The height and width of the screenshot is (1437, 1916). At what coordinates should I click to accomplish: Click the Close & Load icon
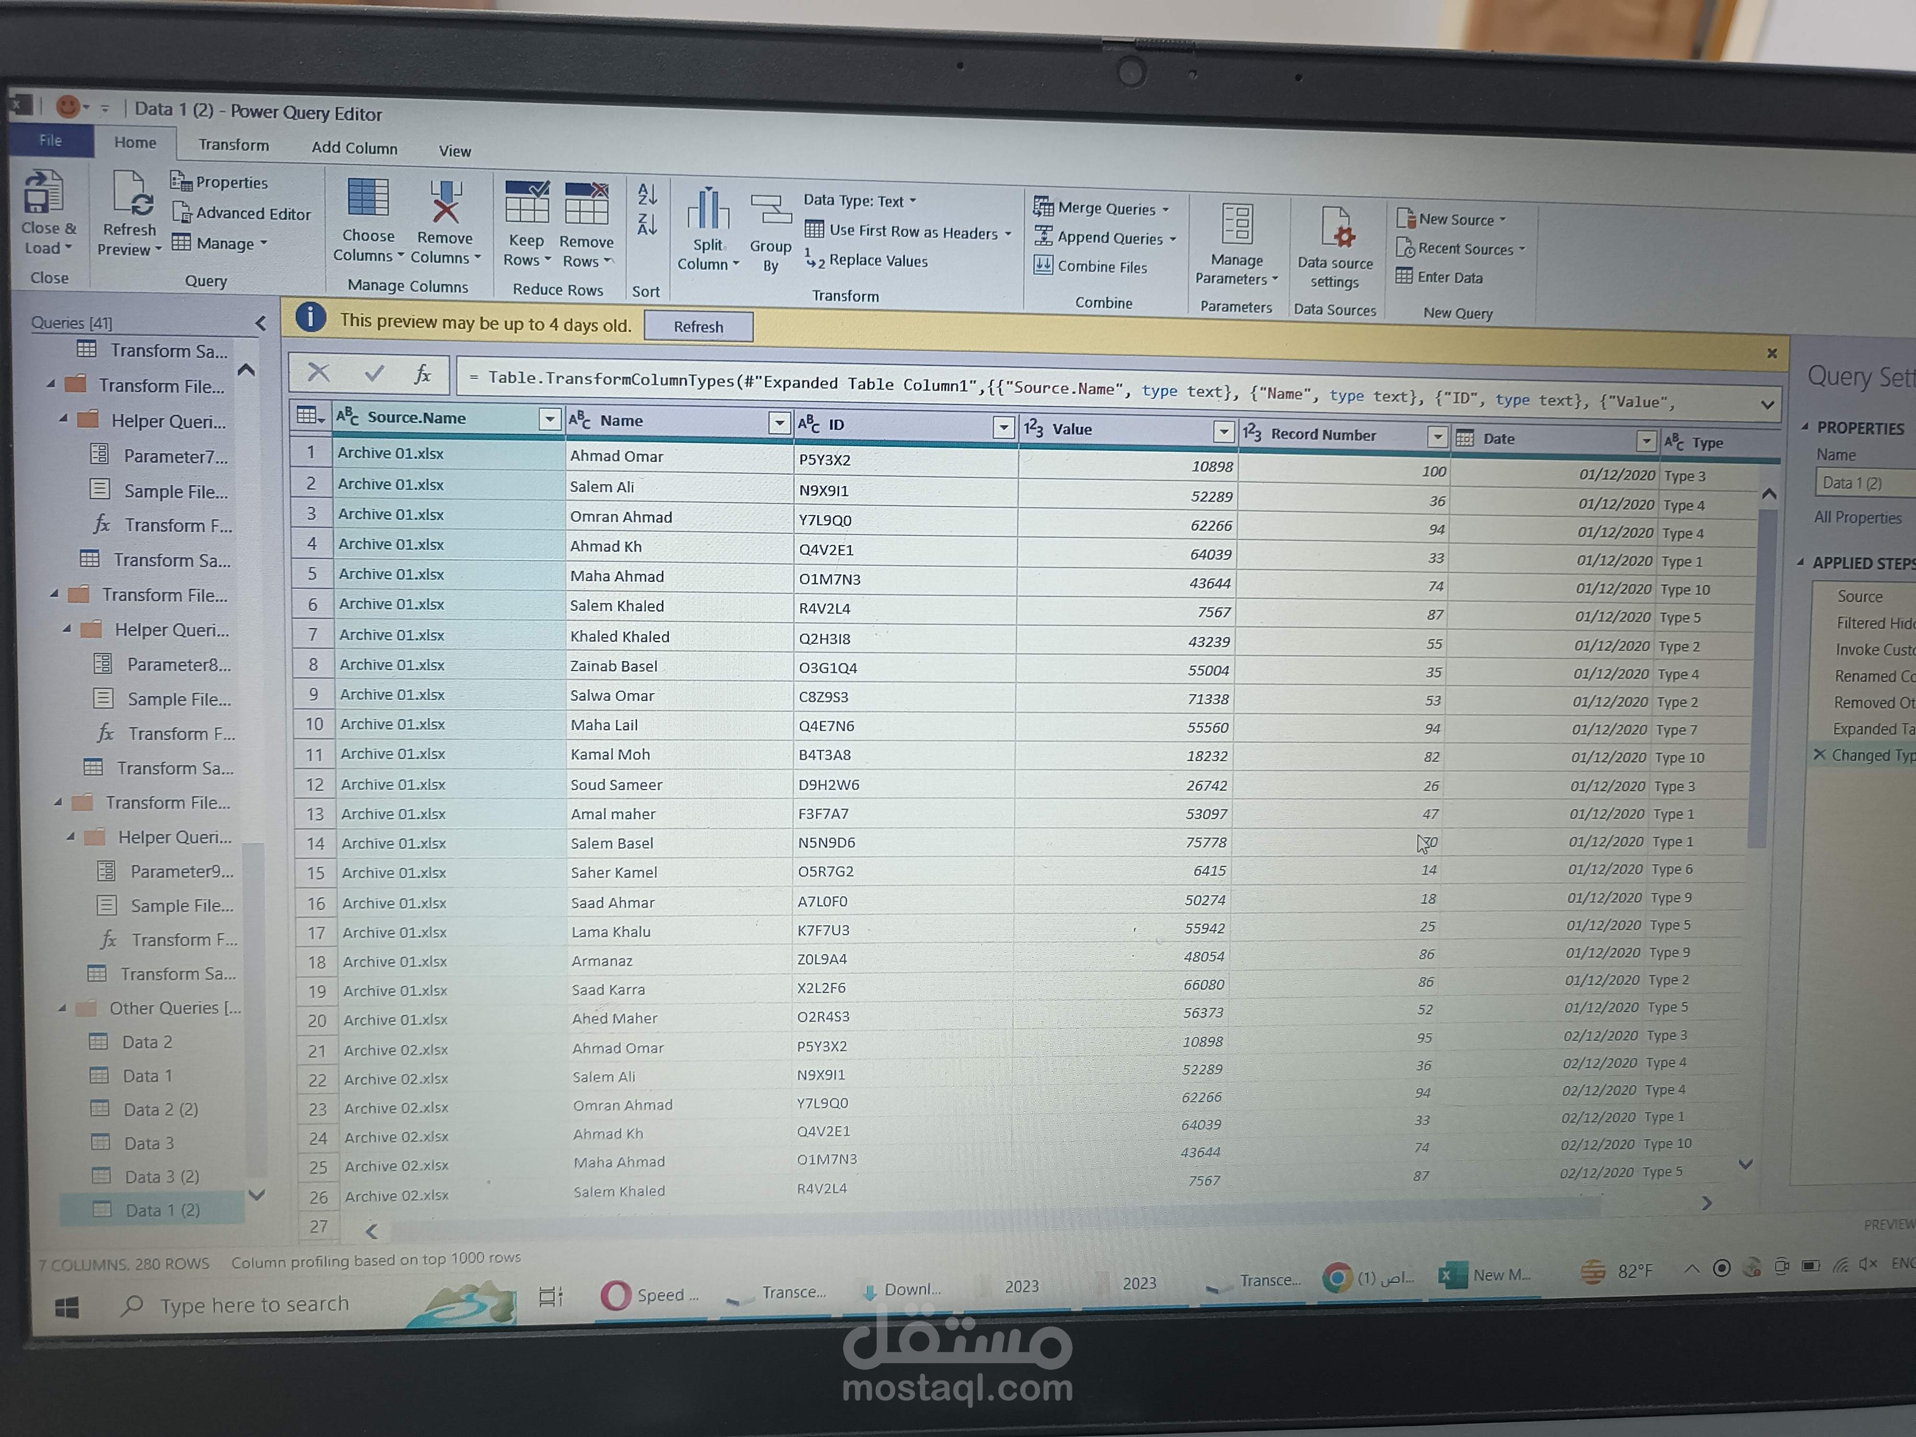[x=44, y=192]
